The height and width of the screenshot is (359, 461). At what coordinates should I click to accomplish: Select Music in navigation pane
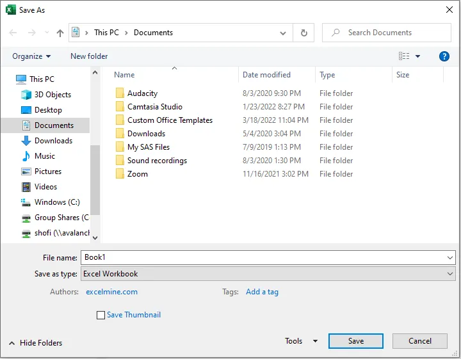[x=45, y=156]
